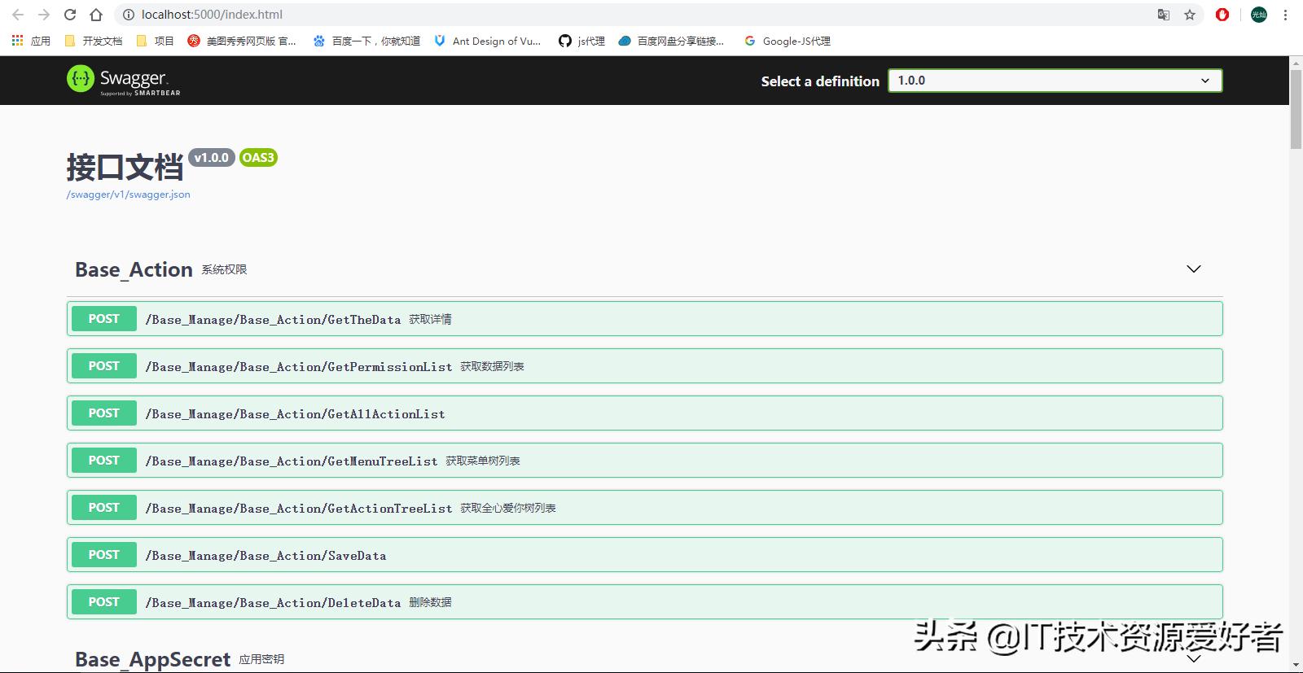Open the Select a definition 1.0.0 dropdown
The image size is (1303, 673).
click(1055, 81)
